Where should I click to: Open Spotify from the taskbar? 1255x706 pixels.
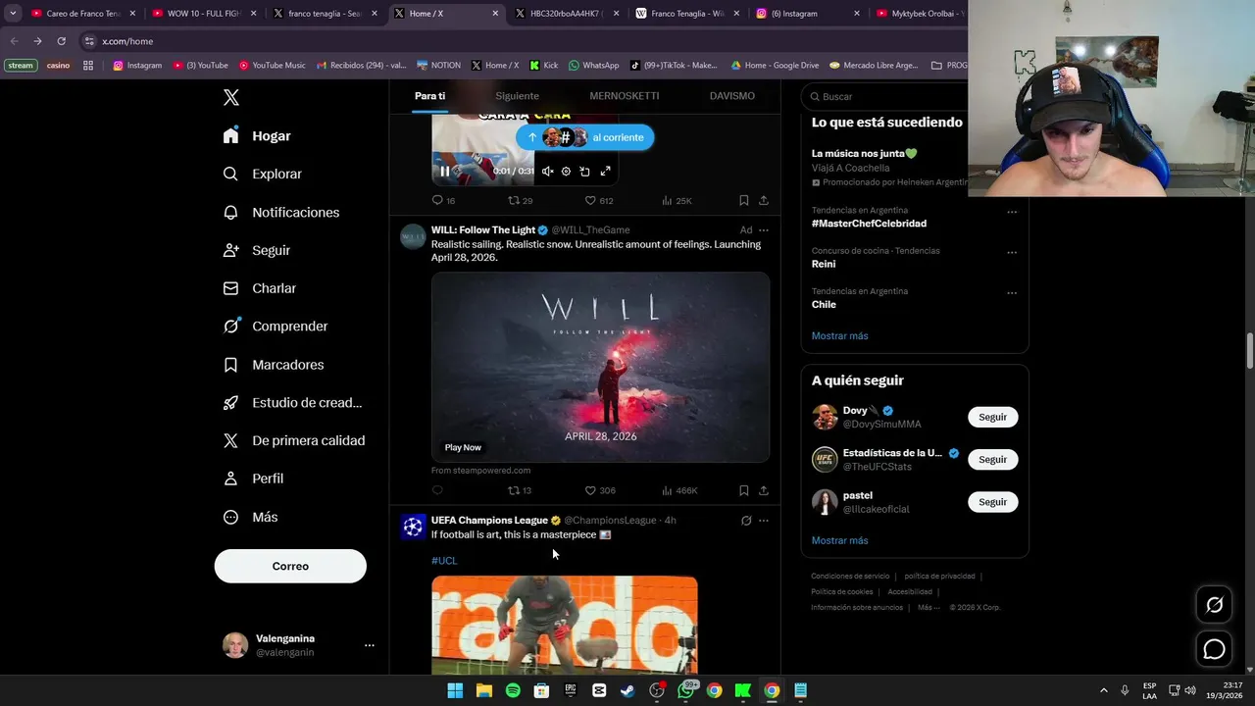click(x=513, y=690)
